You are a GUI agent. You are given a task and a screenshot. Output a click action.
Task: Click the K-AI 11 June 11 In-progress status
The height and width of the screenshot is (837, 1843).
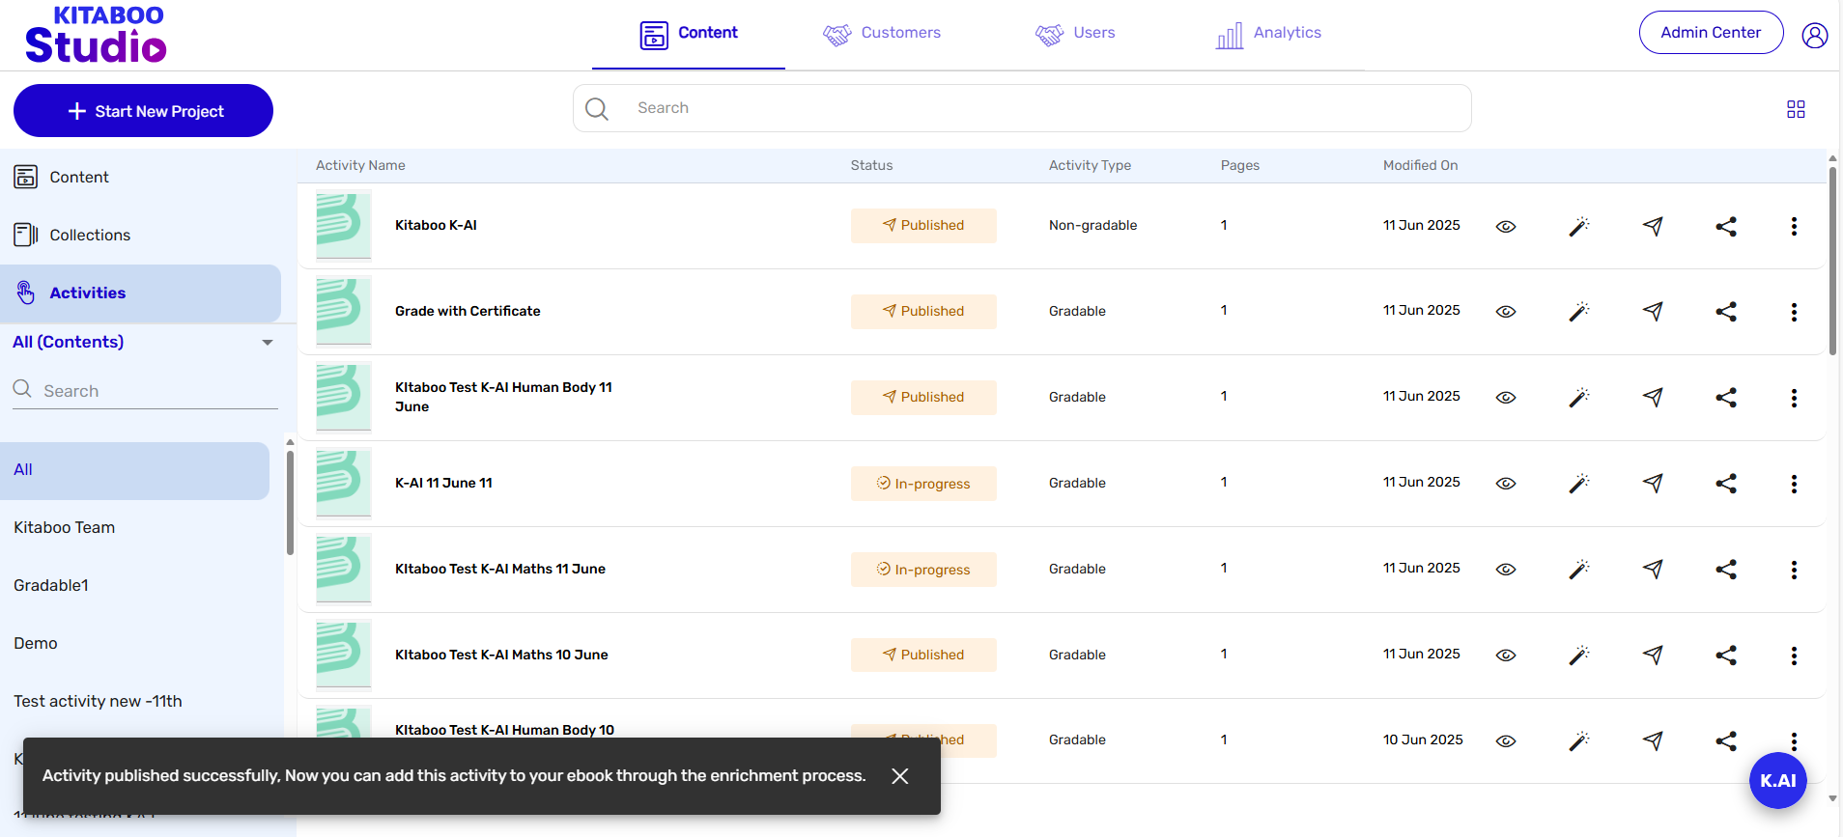point(923,484)
